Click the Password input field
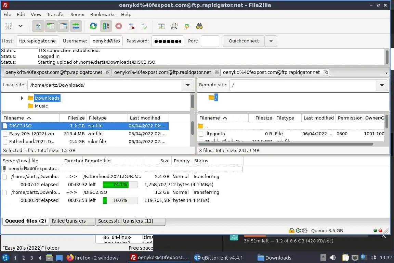 (x=168, y=41)
